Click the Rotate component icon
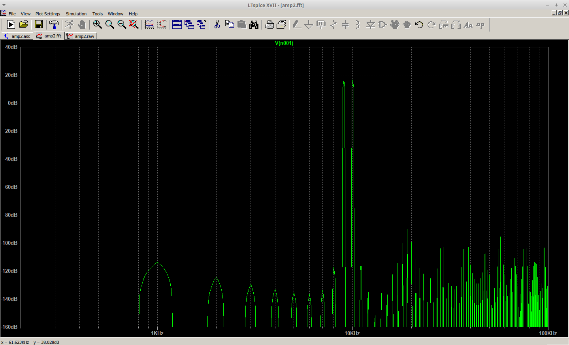The image size is (569, 345). click(444, 24)
